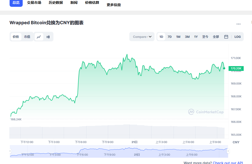Click the 170.20K current price label
This screenshot has width=252, height=164.
pos(236,68)
